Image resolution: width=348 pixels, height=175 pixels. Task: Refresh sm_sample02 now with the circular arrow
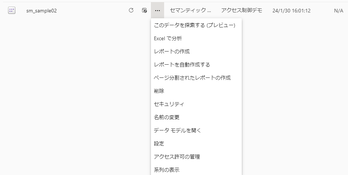(131, 10)
